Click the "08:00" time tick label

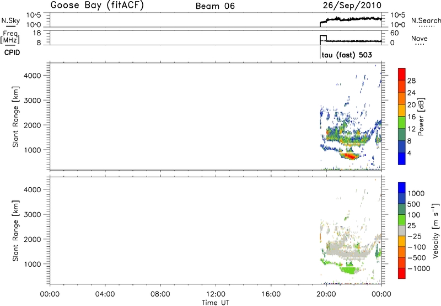click(x=160, y=294)
